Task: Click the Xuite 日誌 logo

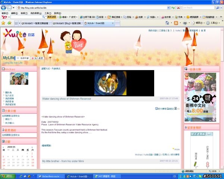Action: coord(19,34)
